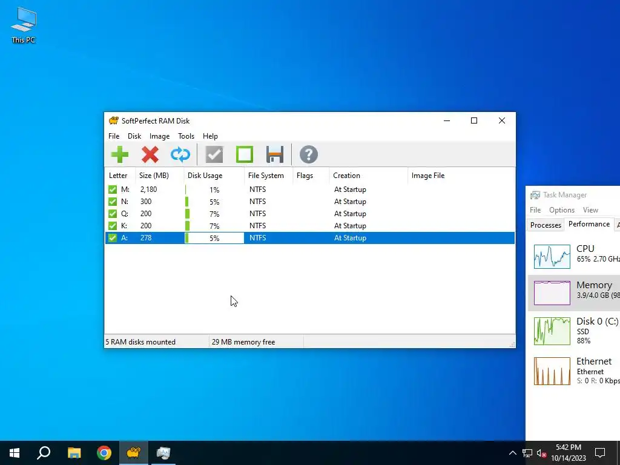Sort by the Letter column header
Viewport: 620px width, 465px height.
point(120,176)
